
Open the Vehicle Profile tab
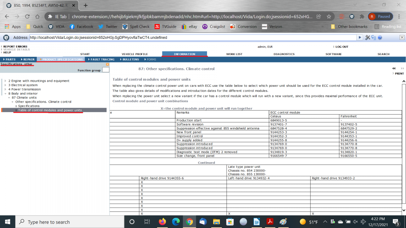pos(135,54)
